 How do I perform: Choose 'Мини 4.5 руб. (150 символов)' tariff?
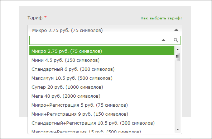[x=102, y=60]
